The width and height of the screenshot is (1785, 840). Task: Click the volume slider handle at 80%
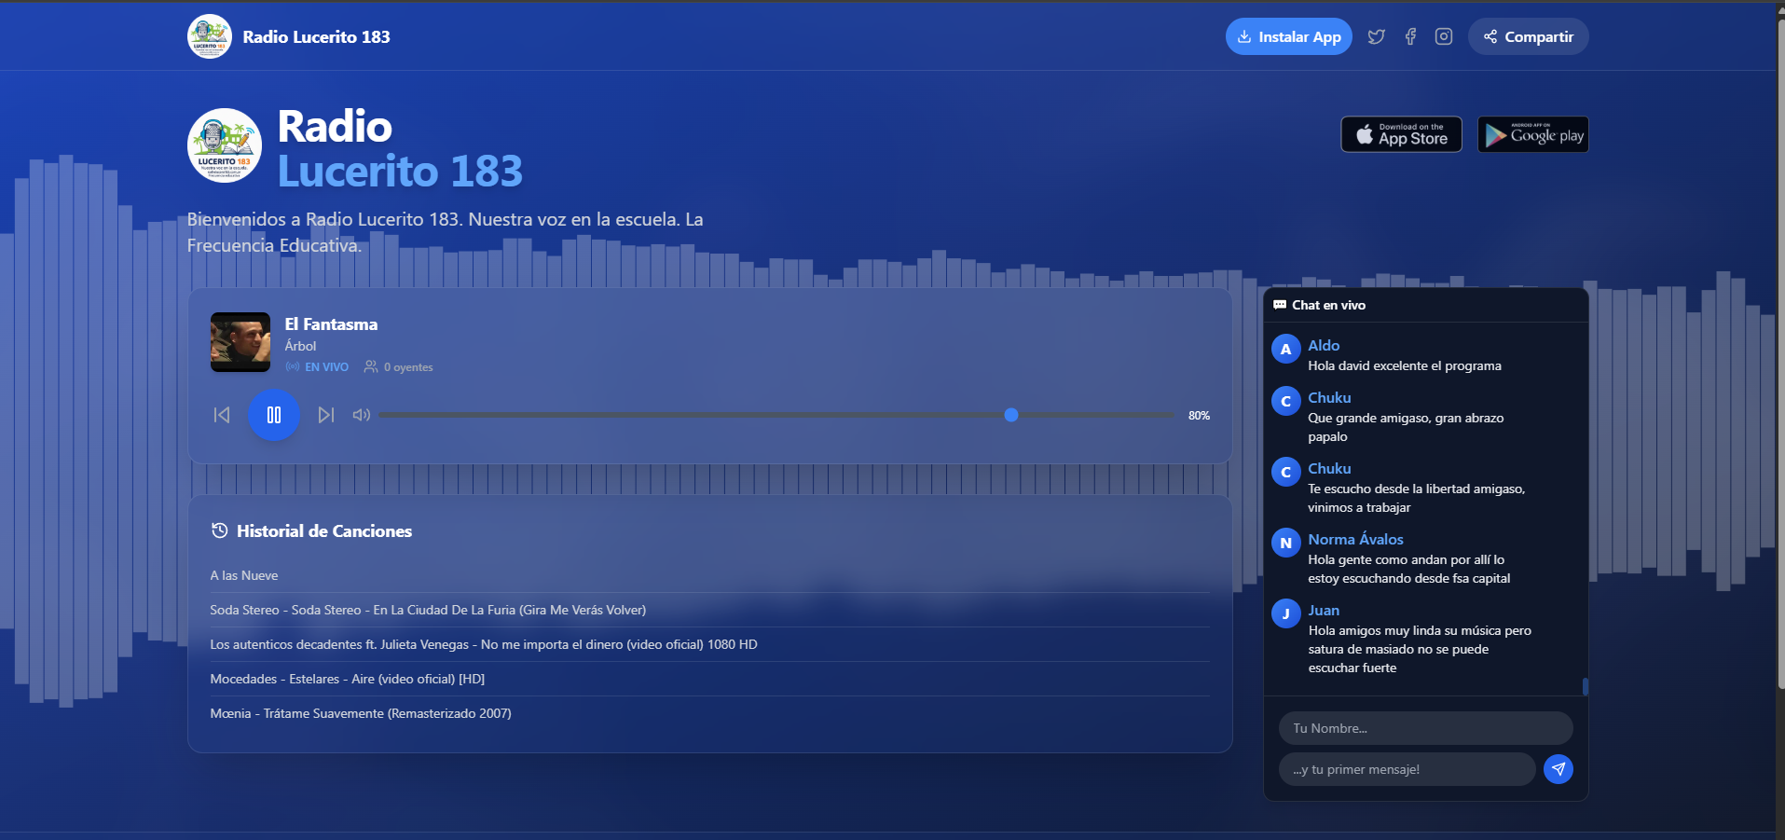tap(1011, 415)
